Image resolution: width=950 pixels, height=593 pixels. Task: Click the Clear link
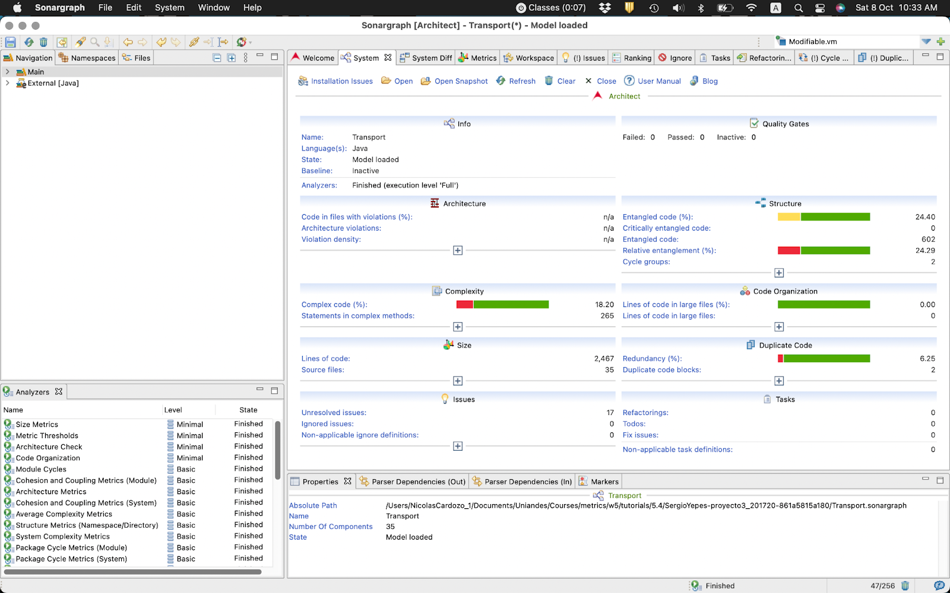point(560,81)
